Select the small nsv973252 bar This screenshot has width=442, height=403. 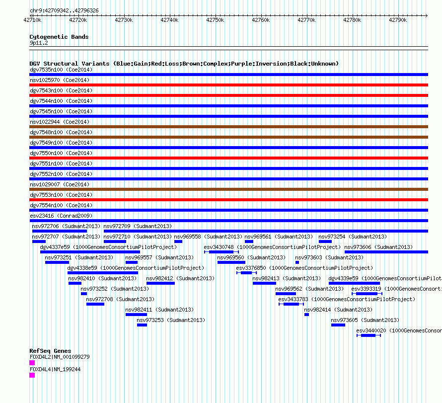(x=84, y=294)
